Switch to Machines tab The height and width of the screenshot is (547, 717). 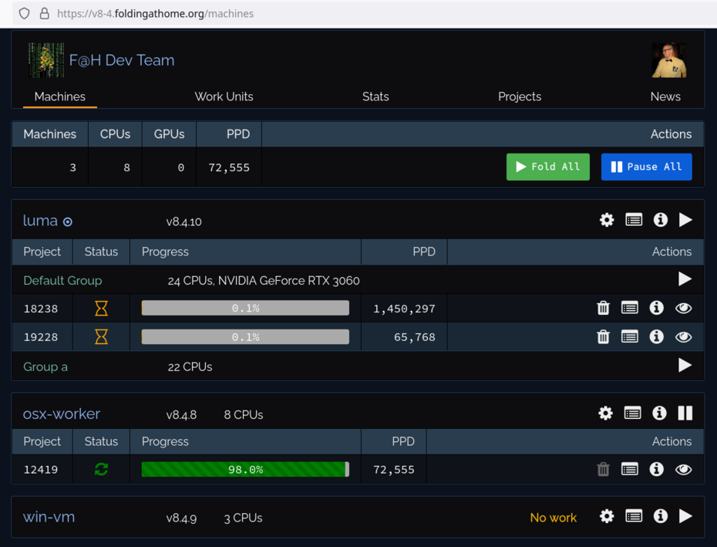click(60, 96)
